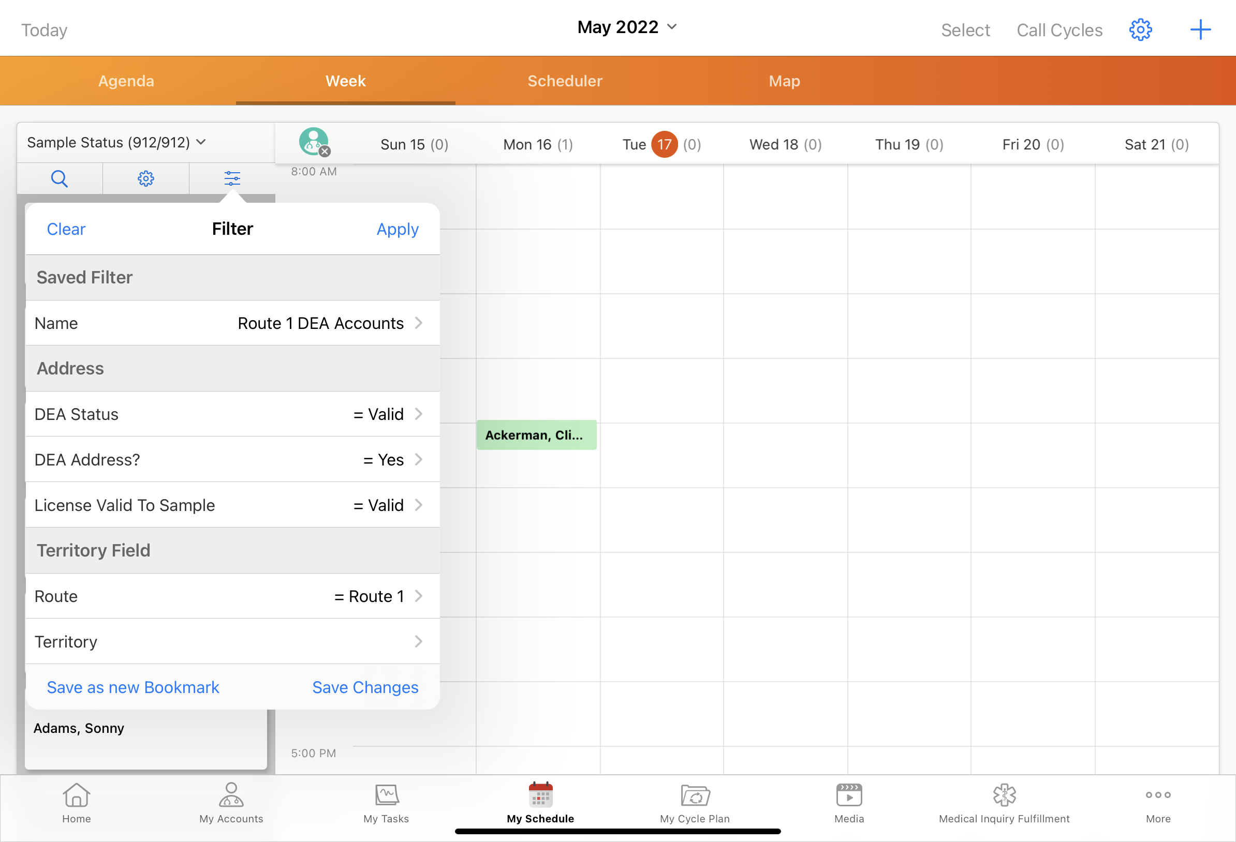The image size is (1236, 842).
Task: Go to My Accounts in bottom bar
Action: [x=231, y=803]
